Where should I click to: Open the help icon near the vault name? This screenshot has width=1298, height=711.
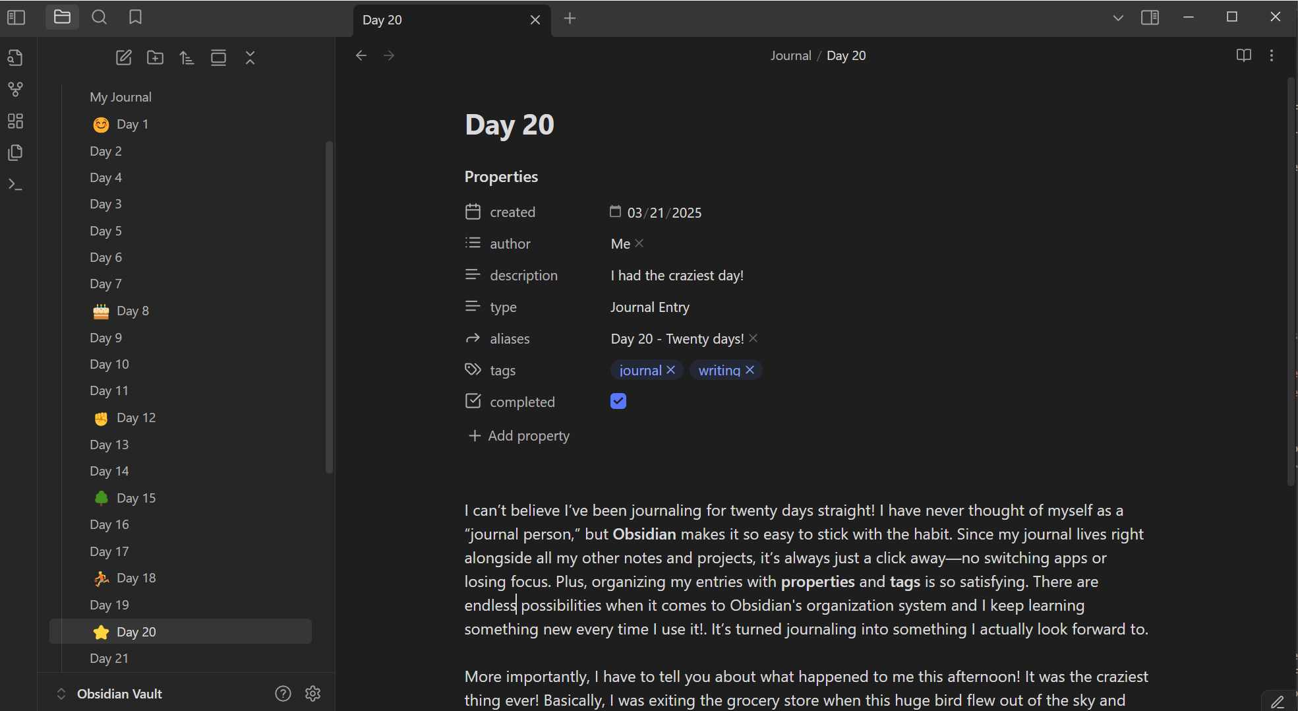coord(283,693)
